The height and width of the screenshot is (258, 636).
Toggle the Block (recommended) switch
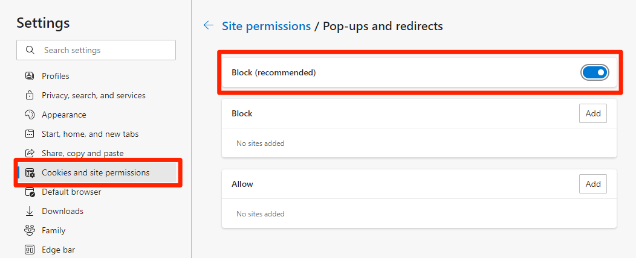point(595,73)
